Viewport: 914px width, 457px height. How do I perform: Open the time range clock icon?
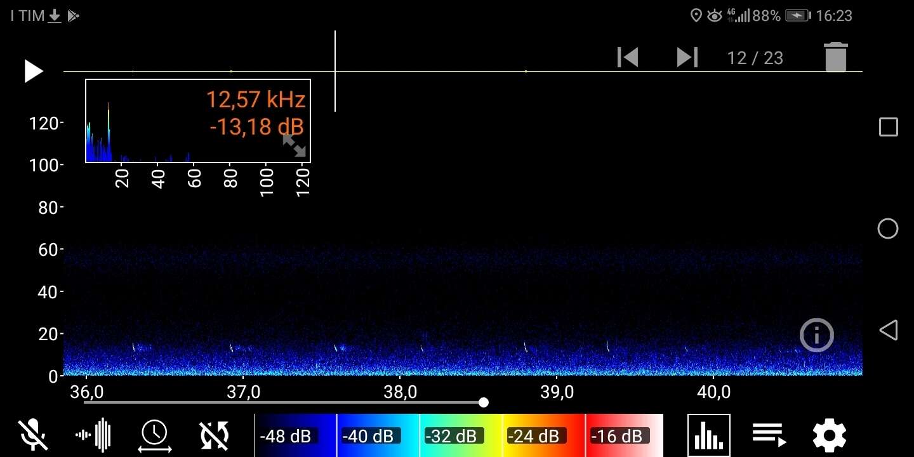point(155,437)
